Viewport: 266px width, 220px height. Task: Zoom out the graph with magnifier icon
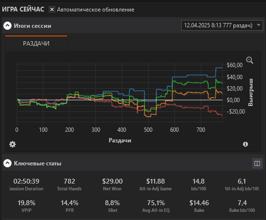[x=250, y=60]
